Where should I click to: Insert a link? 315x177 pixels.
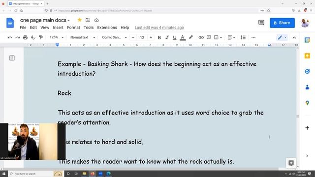201,37
